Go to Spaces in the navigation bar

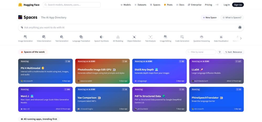pyautogui.click(x=155, y=5)
